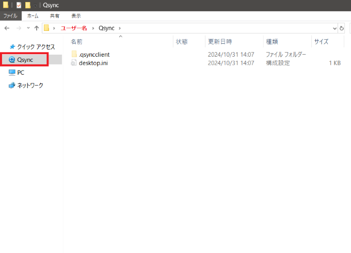The width and height of the screenshot is (351, 253).
Task: Refresh the current folder view
Action: click(x=342, y=28)
